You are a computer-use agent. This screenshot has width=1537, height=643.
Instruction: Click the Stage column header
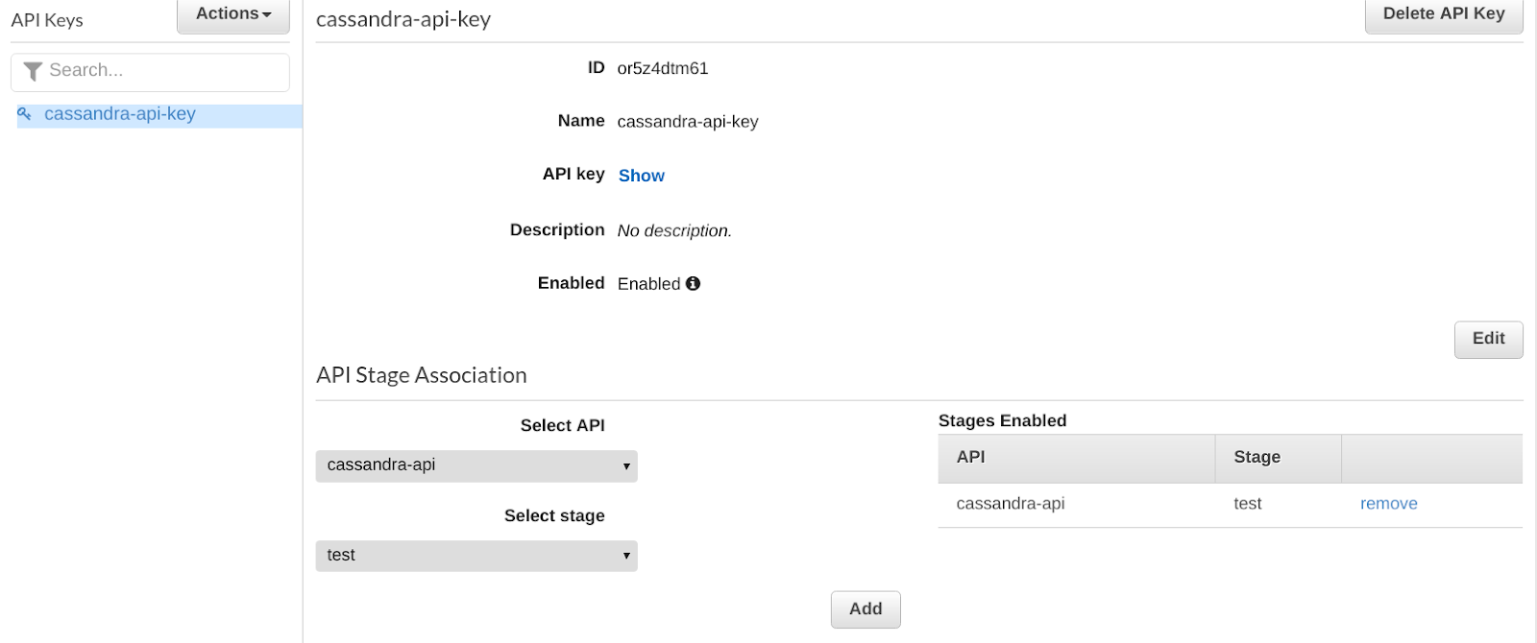1256,458
